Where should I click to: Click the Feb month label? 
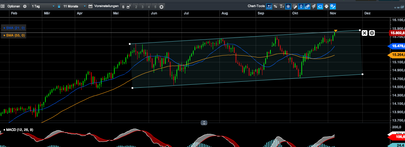[14, 13]
